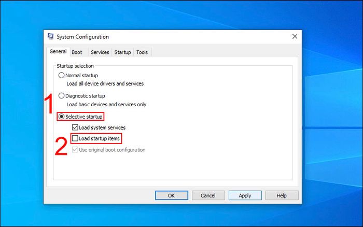Click the Cancel button
The height and width of the screenshot is (227, 363).
click(x=208, y=195)
